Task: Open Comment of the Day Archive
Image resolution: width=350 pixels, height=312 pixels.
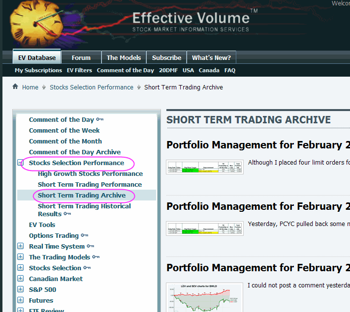Action: [75, 152]
